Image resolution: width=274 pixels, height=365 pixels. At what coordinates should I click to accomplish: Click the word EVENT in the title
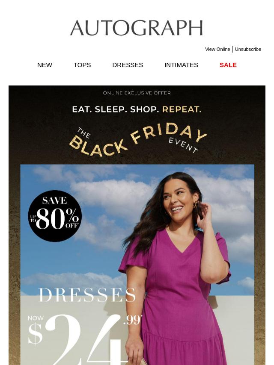[183, 145]
